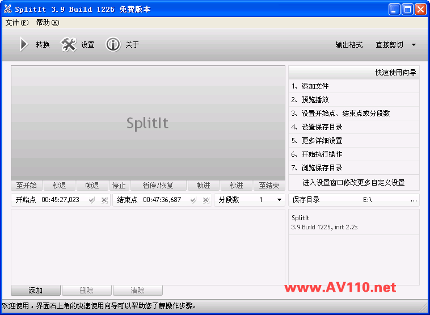Close the SplitIt window

(420, 10)
